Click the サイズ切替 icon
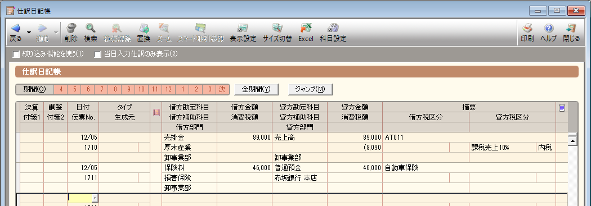This screenshot has width=591, height=206. point(277,28)
